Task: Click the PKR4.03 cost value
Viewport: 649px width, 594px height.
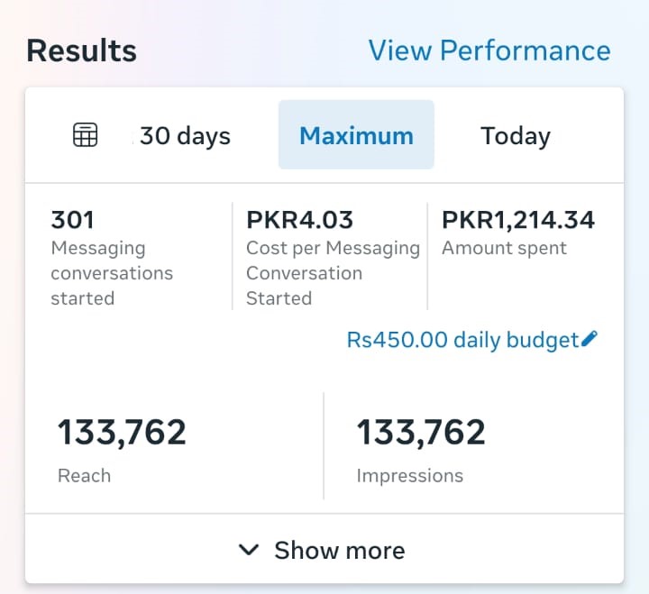Action: point(299,219)
